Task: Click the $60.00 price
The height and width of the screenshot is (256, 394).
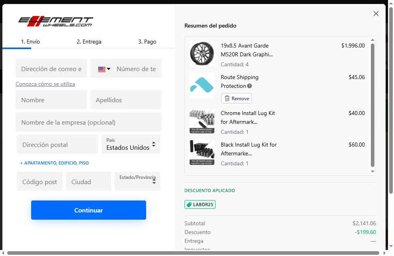Action: click(356, 145)
